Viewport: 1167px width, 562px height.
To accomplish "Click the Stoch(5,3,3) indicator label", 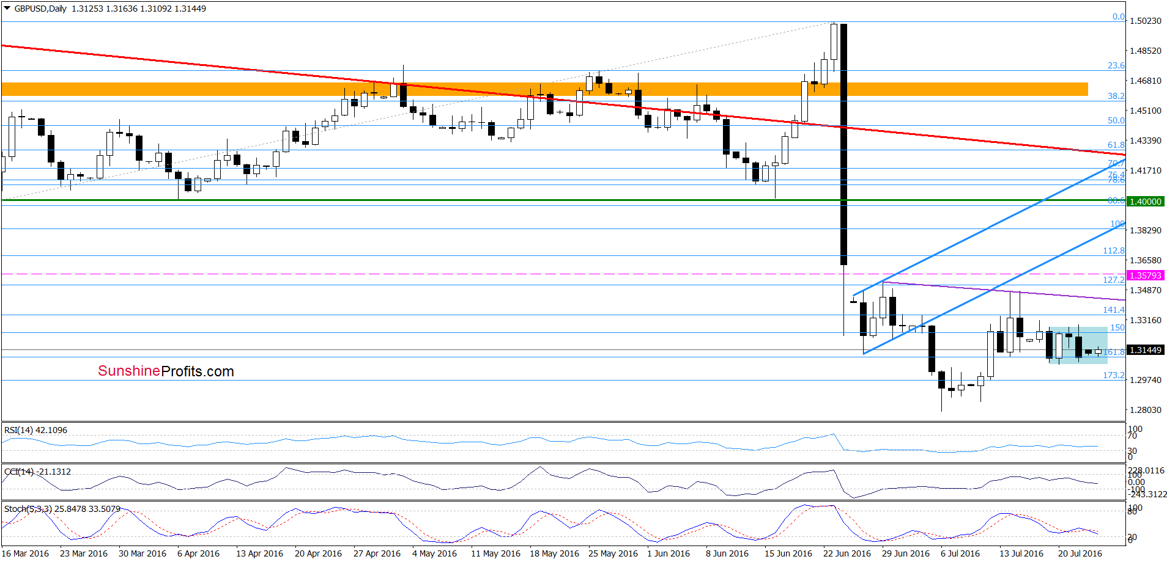I will tap(62, 508).
